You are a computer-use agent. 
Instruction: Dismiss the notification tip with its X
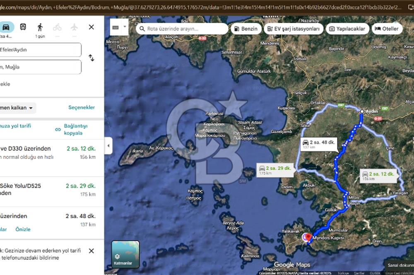click(x=91, y=251)
